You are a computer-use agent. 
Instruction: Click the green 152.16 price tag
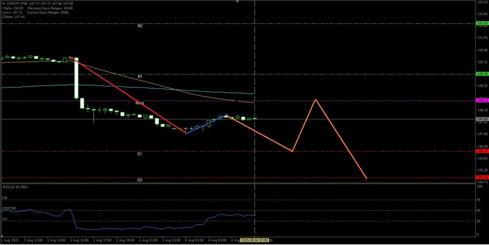click(482, 23)
